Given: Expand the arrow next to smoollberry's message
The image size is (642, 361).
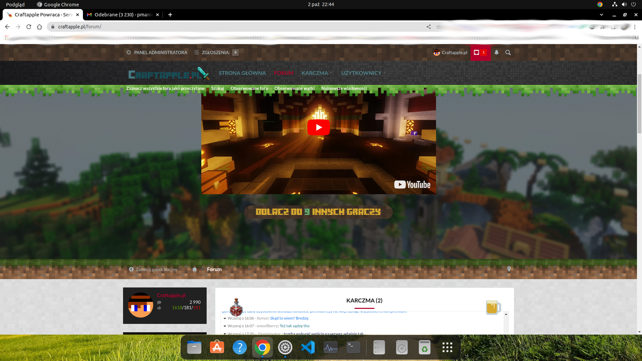Looking at the screenshot, I should [x=225, y=326].
